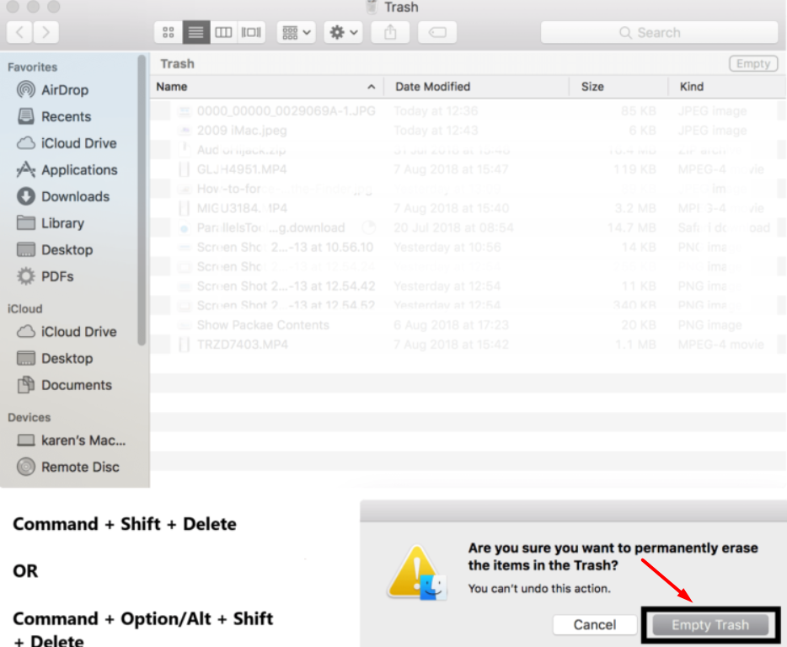Click the Share toolbar icon
This screenshot has width=787, height=647.
[390, 33]
